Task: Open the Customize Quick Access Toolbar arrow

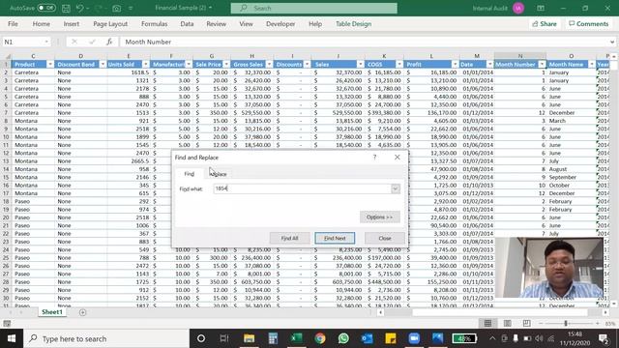Action: (x=131, y=8)
